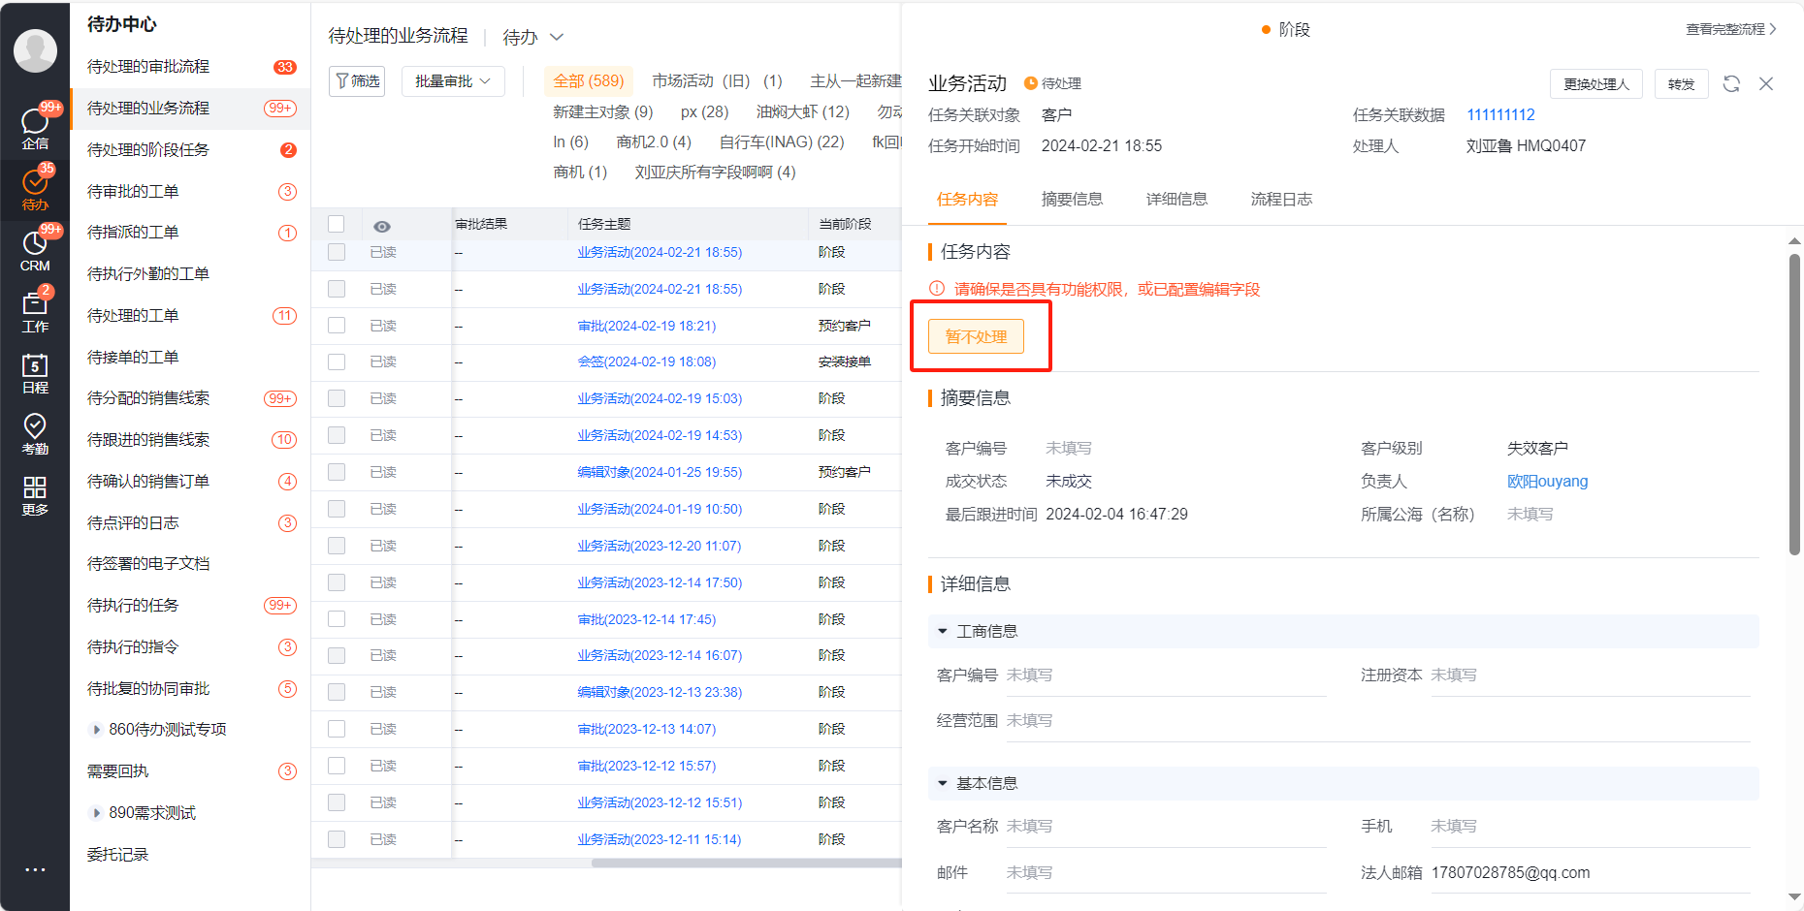Select the 自行车(INAG) (22) filter
Image resolution: width=1804 pixels, height=911 pixels.
(782, 141)
